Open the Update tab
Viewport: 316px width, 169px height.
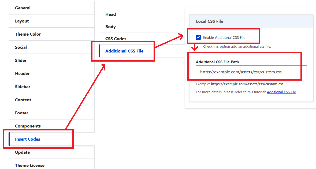tap(22, 152)
